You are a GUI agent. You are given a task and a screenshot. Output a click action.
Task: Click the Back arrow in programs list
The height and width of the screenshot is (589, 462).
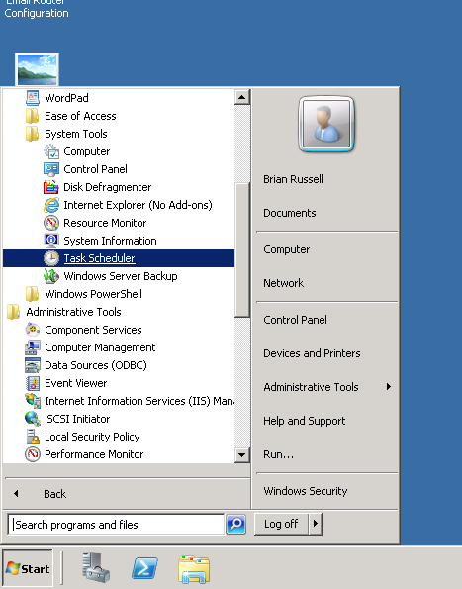pyautogui.click(x=16, y=494)
